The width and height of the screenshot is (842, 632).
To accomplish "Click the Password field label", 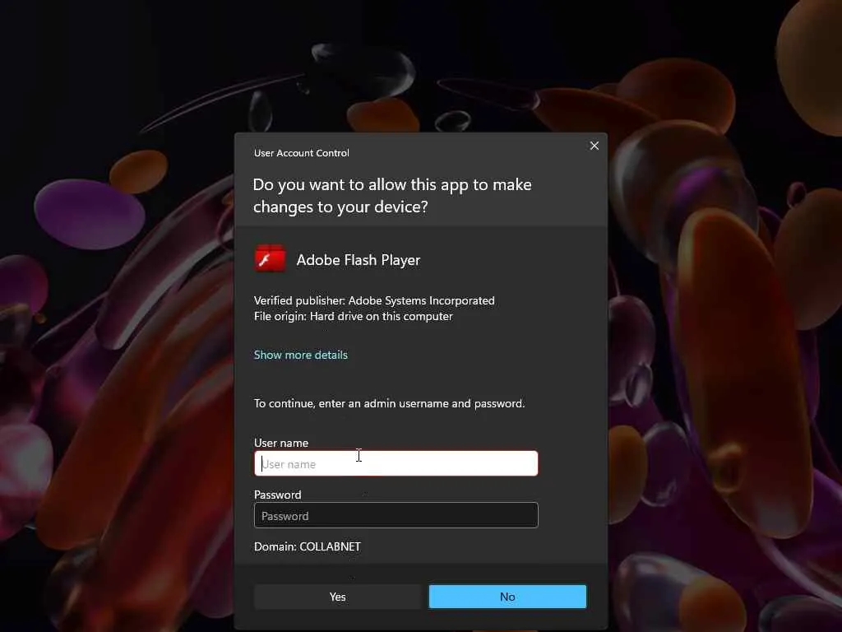I will click(x=278, y=495).
